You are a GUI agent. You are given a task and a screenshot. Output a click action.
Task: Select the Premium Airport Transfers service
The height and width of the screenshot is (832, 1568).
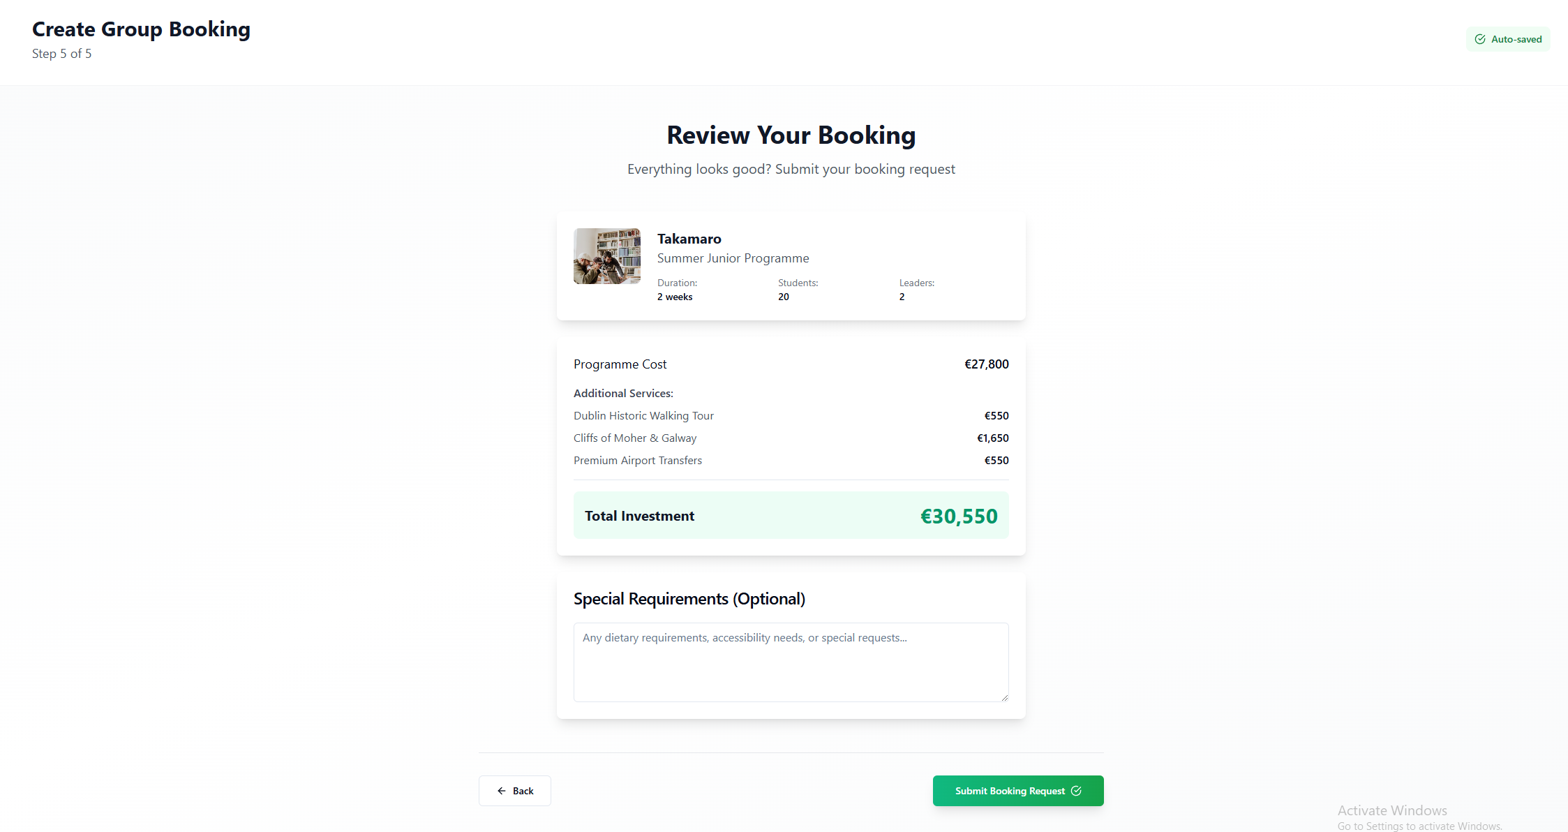[x=637, y=460]
